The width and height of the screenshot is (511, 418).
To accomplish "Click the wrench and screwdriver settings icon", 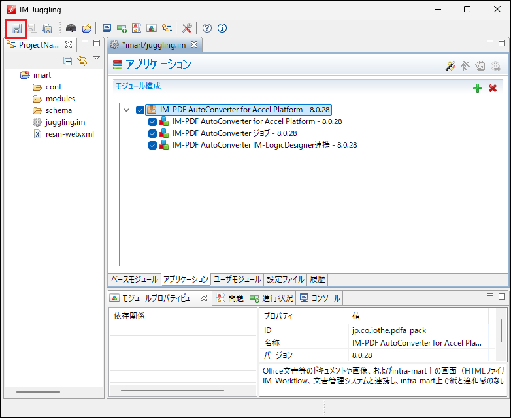I will pyautogui.click(x=186, y=28).
